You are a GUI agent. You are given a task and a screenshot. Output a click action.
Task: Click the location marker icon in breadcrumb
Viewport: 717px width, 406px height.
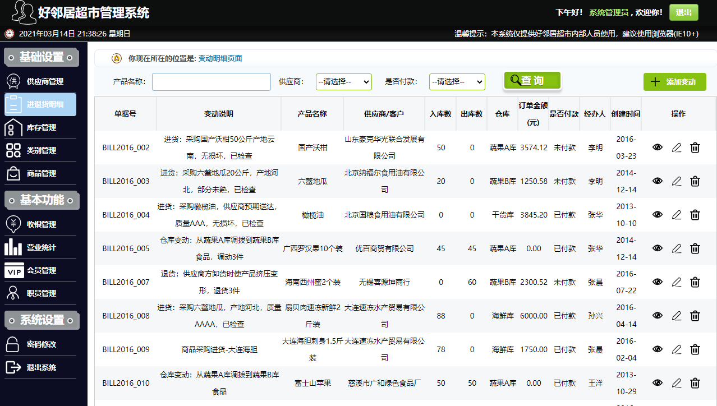point(116,58)
